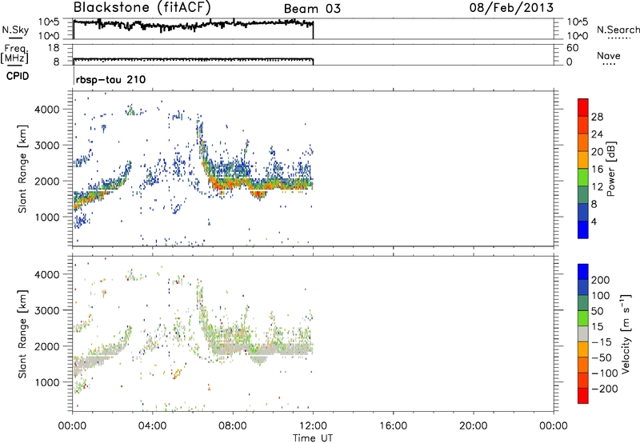Click the Nave legend label
This screenshot has height=443, width=640.
pyautogui.click(x=609, y=55)
